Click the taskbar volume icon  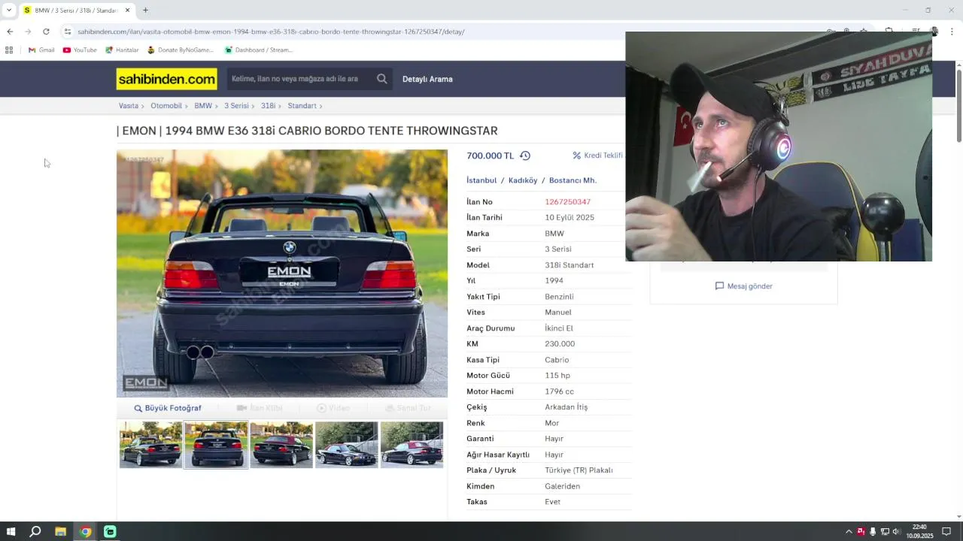click(896, 532)
